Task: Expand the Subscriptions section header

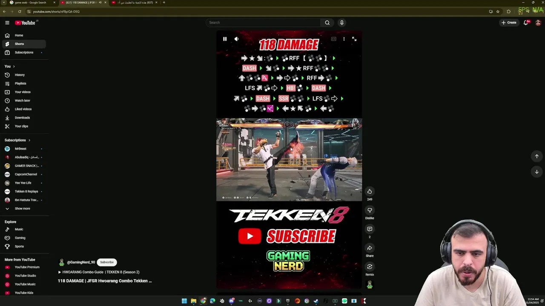Action: click(x=17, y=140)
